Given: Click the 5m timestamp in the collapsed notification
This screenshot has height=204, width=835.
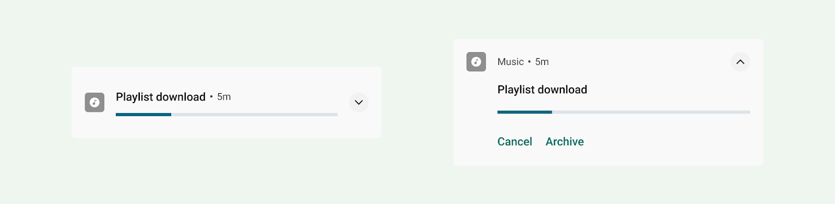Looking at the screenshot, I should pyautogui.click(x=224, y=97).
